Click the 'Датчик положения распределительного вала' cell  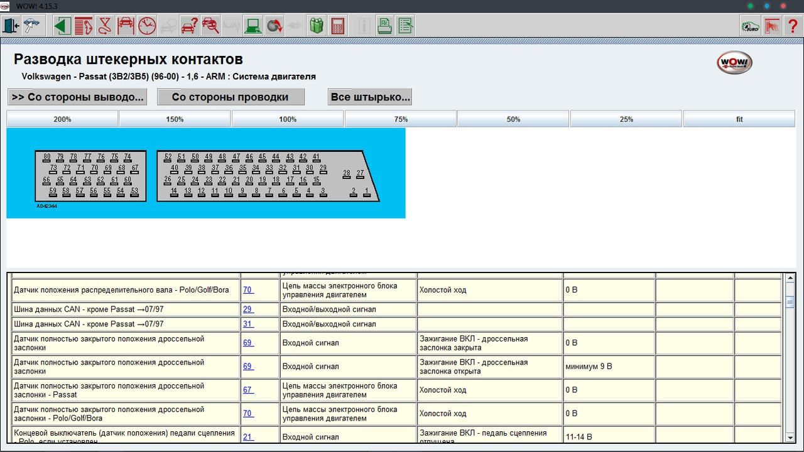tap(126, 290)
